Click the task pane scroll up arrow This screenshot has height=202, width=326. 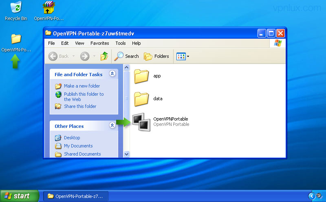(x=126, y=68)
